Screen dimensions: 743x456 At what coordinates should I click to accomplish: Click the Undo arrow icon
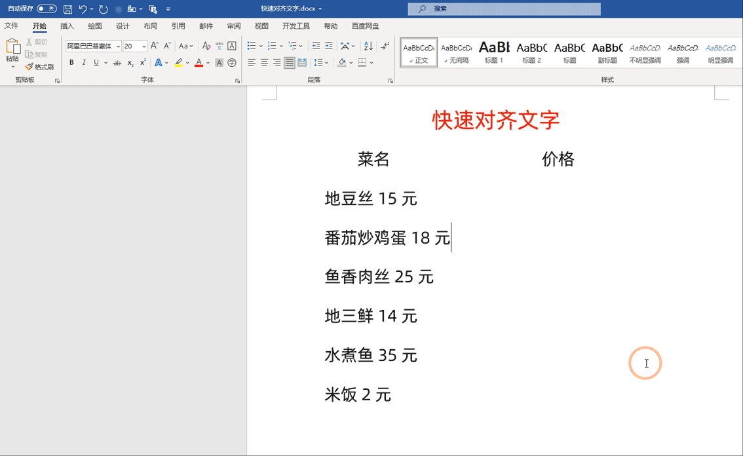point(83,9)
